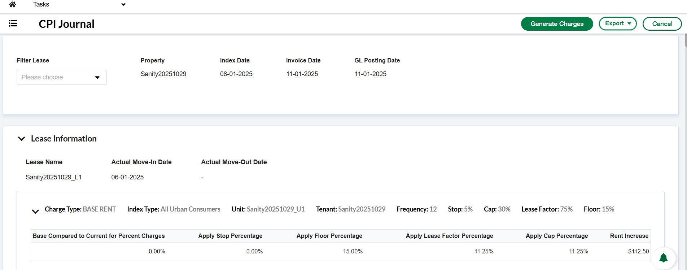Viewport: 687px width, 270px height.
Task: Select the Frequency 12 value
Action: coord(433,209)
